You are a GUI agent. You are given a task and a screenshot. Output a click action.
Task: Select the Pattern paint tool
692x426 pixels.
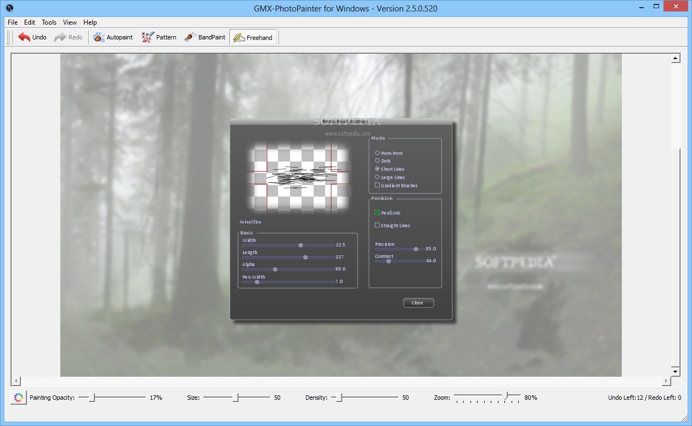coord(159,37)
